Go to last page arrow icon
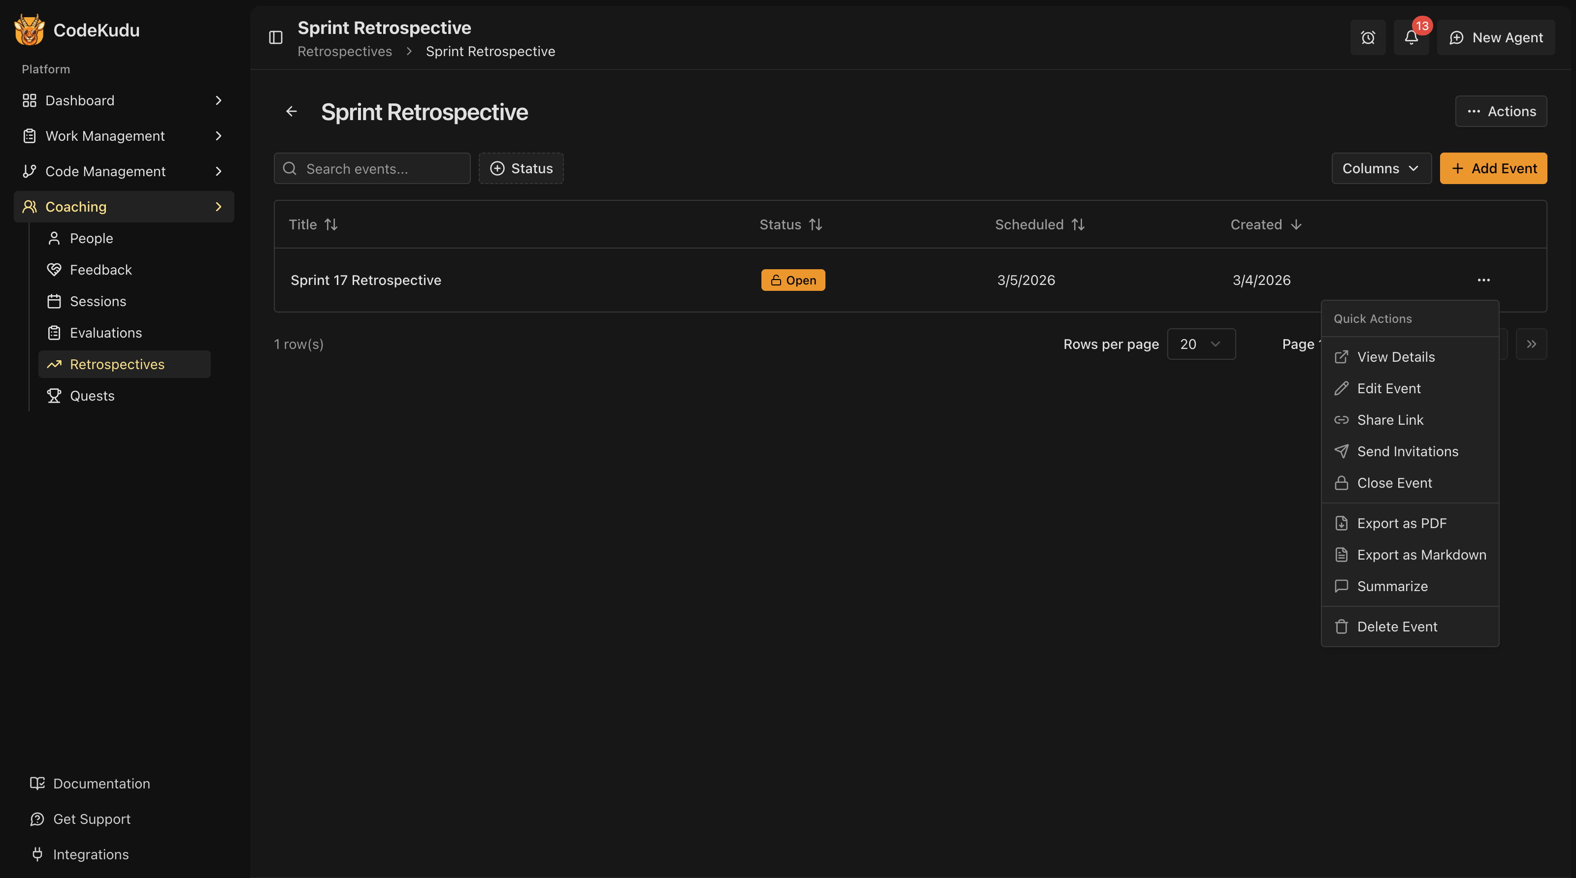The width and height of the screenshot is (1576, 878). pos(1531,344)
